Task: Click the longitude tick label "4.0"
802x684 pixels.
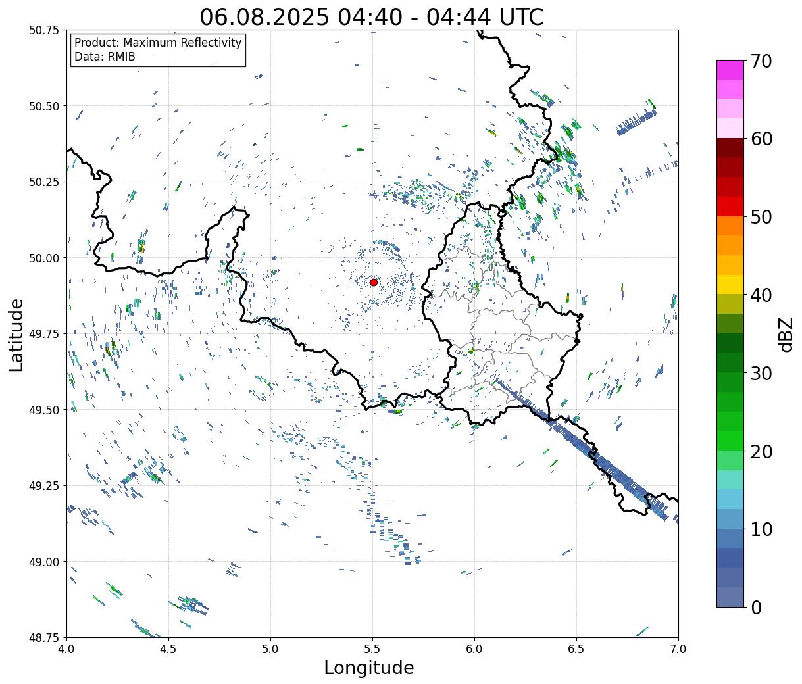Action: 66,649
